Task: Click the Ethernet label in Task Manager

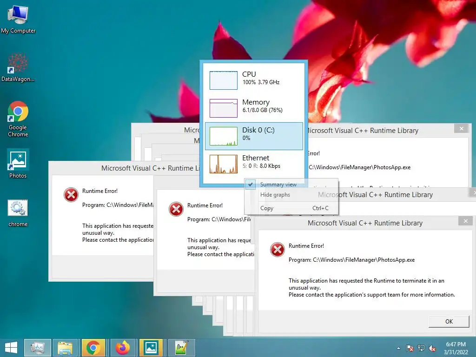Action: (256, 158)
